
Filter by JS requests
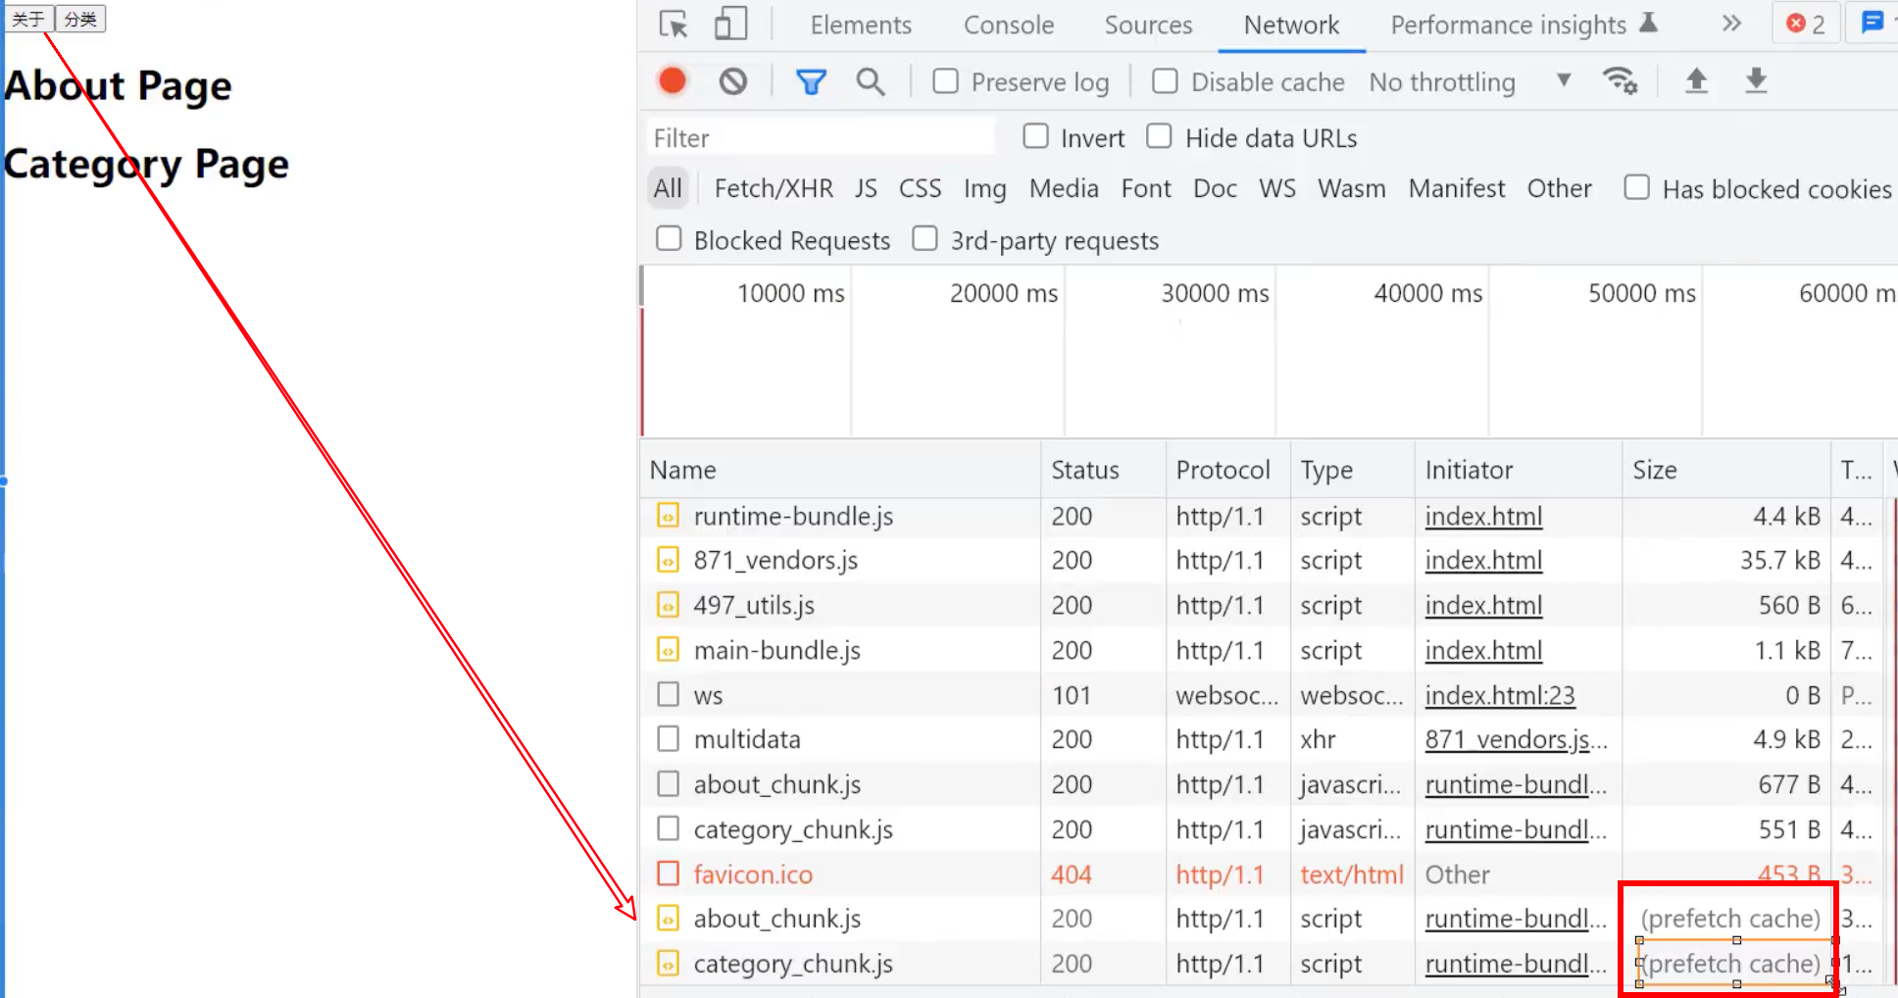tap(865, 188)
